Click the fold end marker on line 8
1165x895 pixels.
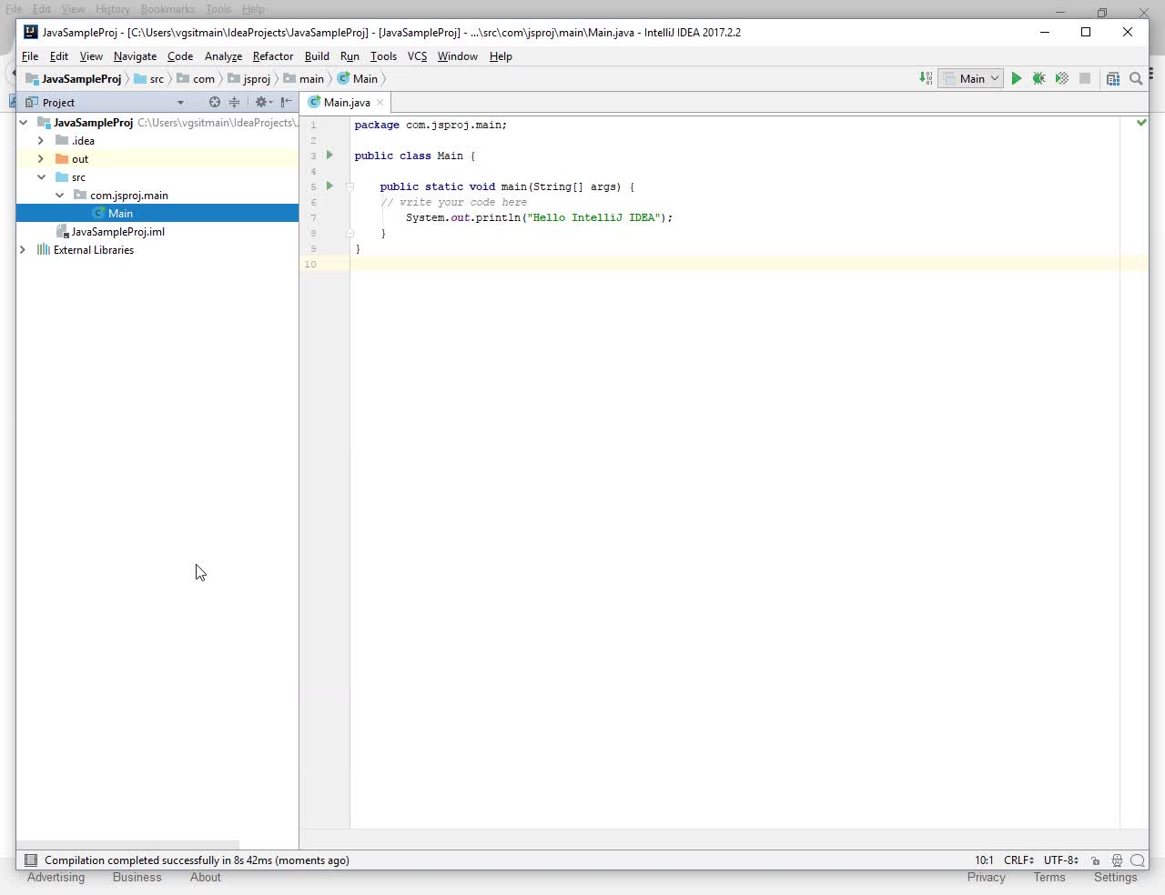349,233
